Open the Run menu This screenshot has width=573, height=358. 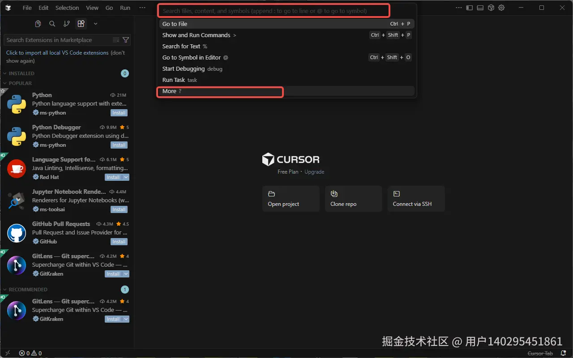tap(125, 8)
